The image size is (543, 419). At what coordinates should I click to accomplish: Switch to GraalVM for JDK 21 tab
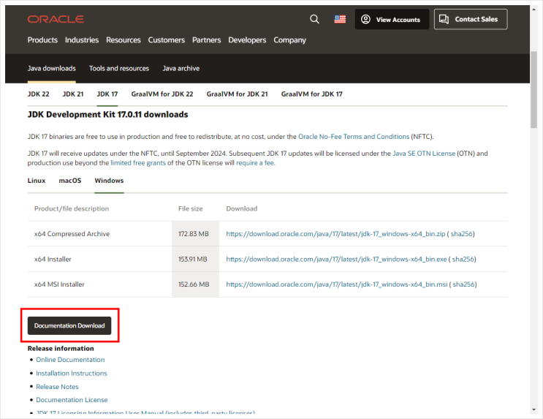tap(238, 94)
